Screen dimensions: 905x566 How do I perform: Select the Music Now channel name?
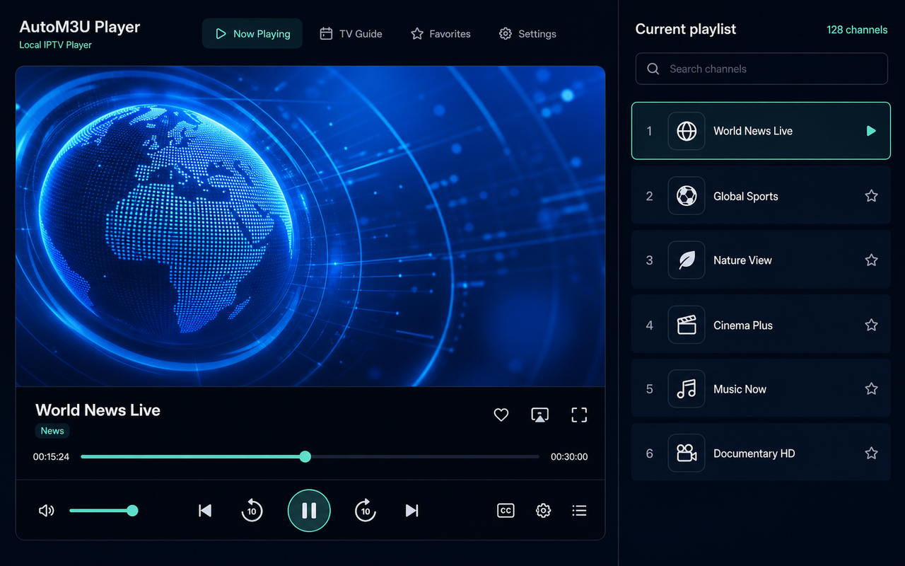740,389
